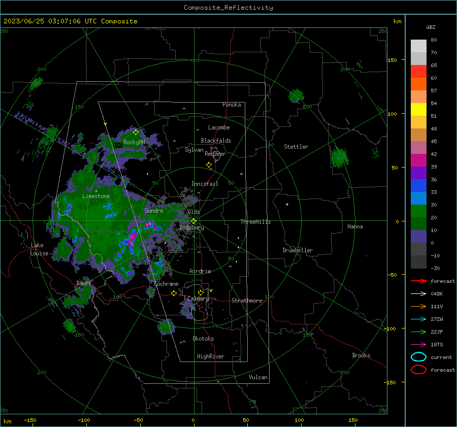Click the yellow diamond marker near RedDeer
The image size is (457, 427).
pyautogui.click(x=209, y=165)
